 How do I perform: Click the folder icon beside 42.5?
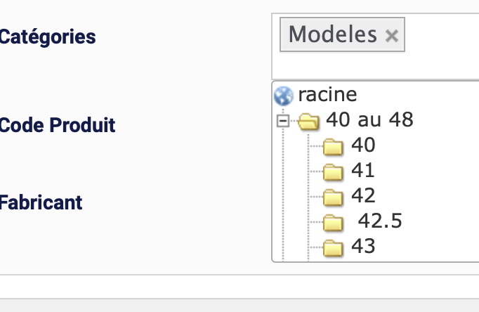[x=332, y=223]
